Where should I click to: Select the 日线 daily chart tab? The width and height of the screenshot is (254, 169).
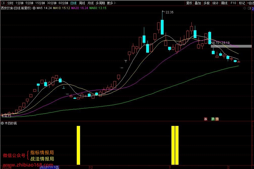point(73,3)
